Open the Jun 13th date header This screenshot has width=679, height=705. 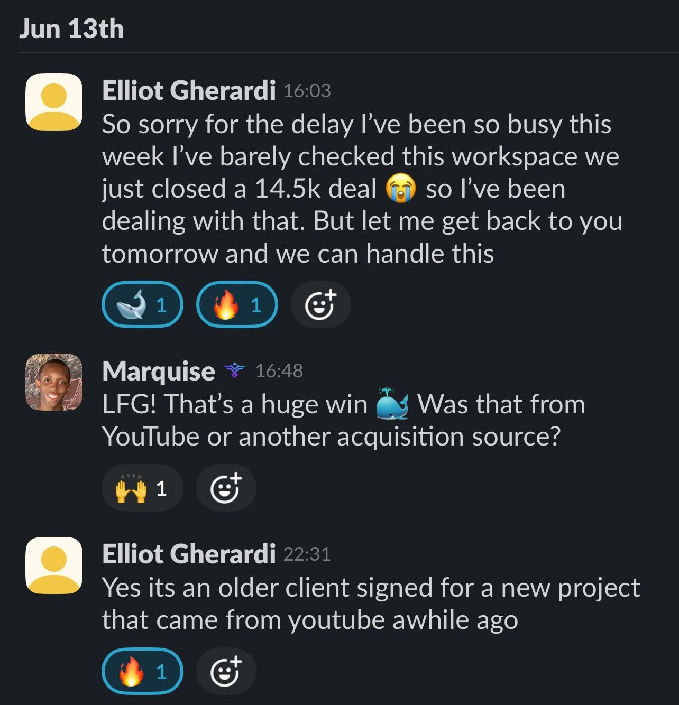[71, 28]
